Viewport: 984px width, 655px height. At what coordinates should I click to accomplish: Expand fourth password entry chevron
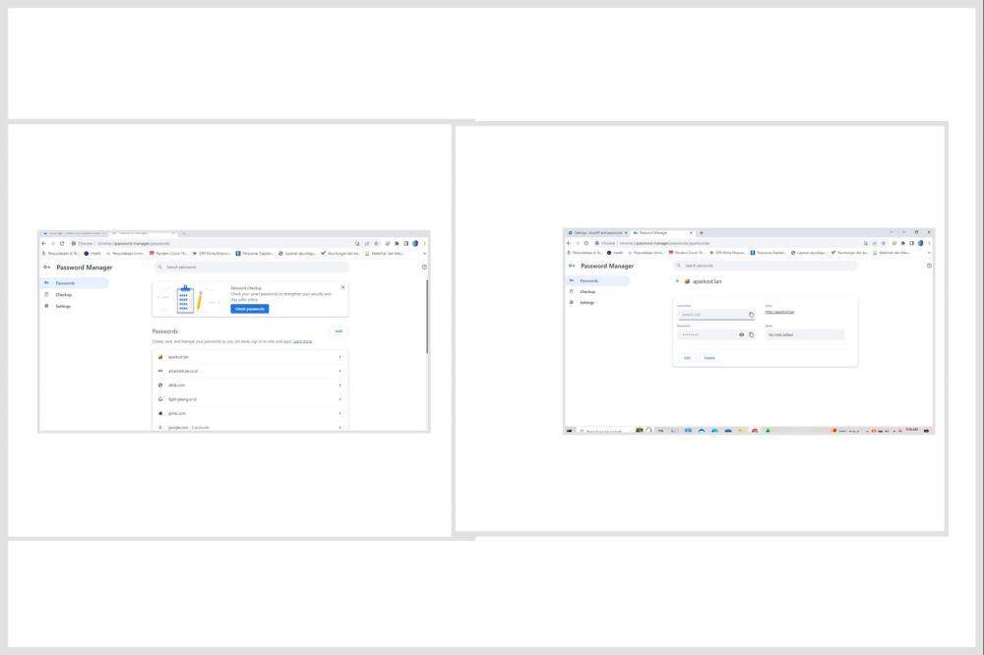coord(340,399)
